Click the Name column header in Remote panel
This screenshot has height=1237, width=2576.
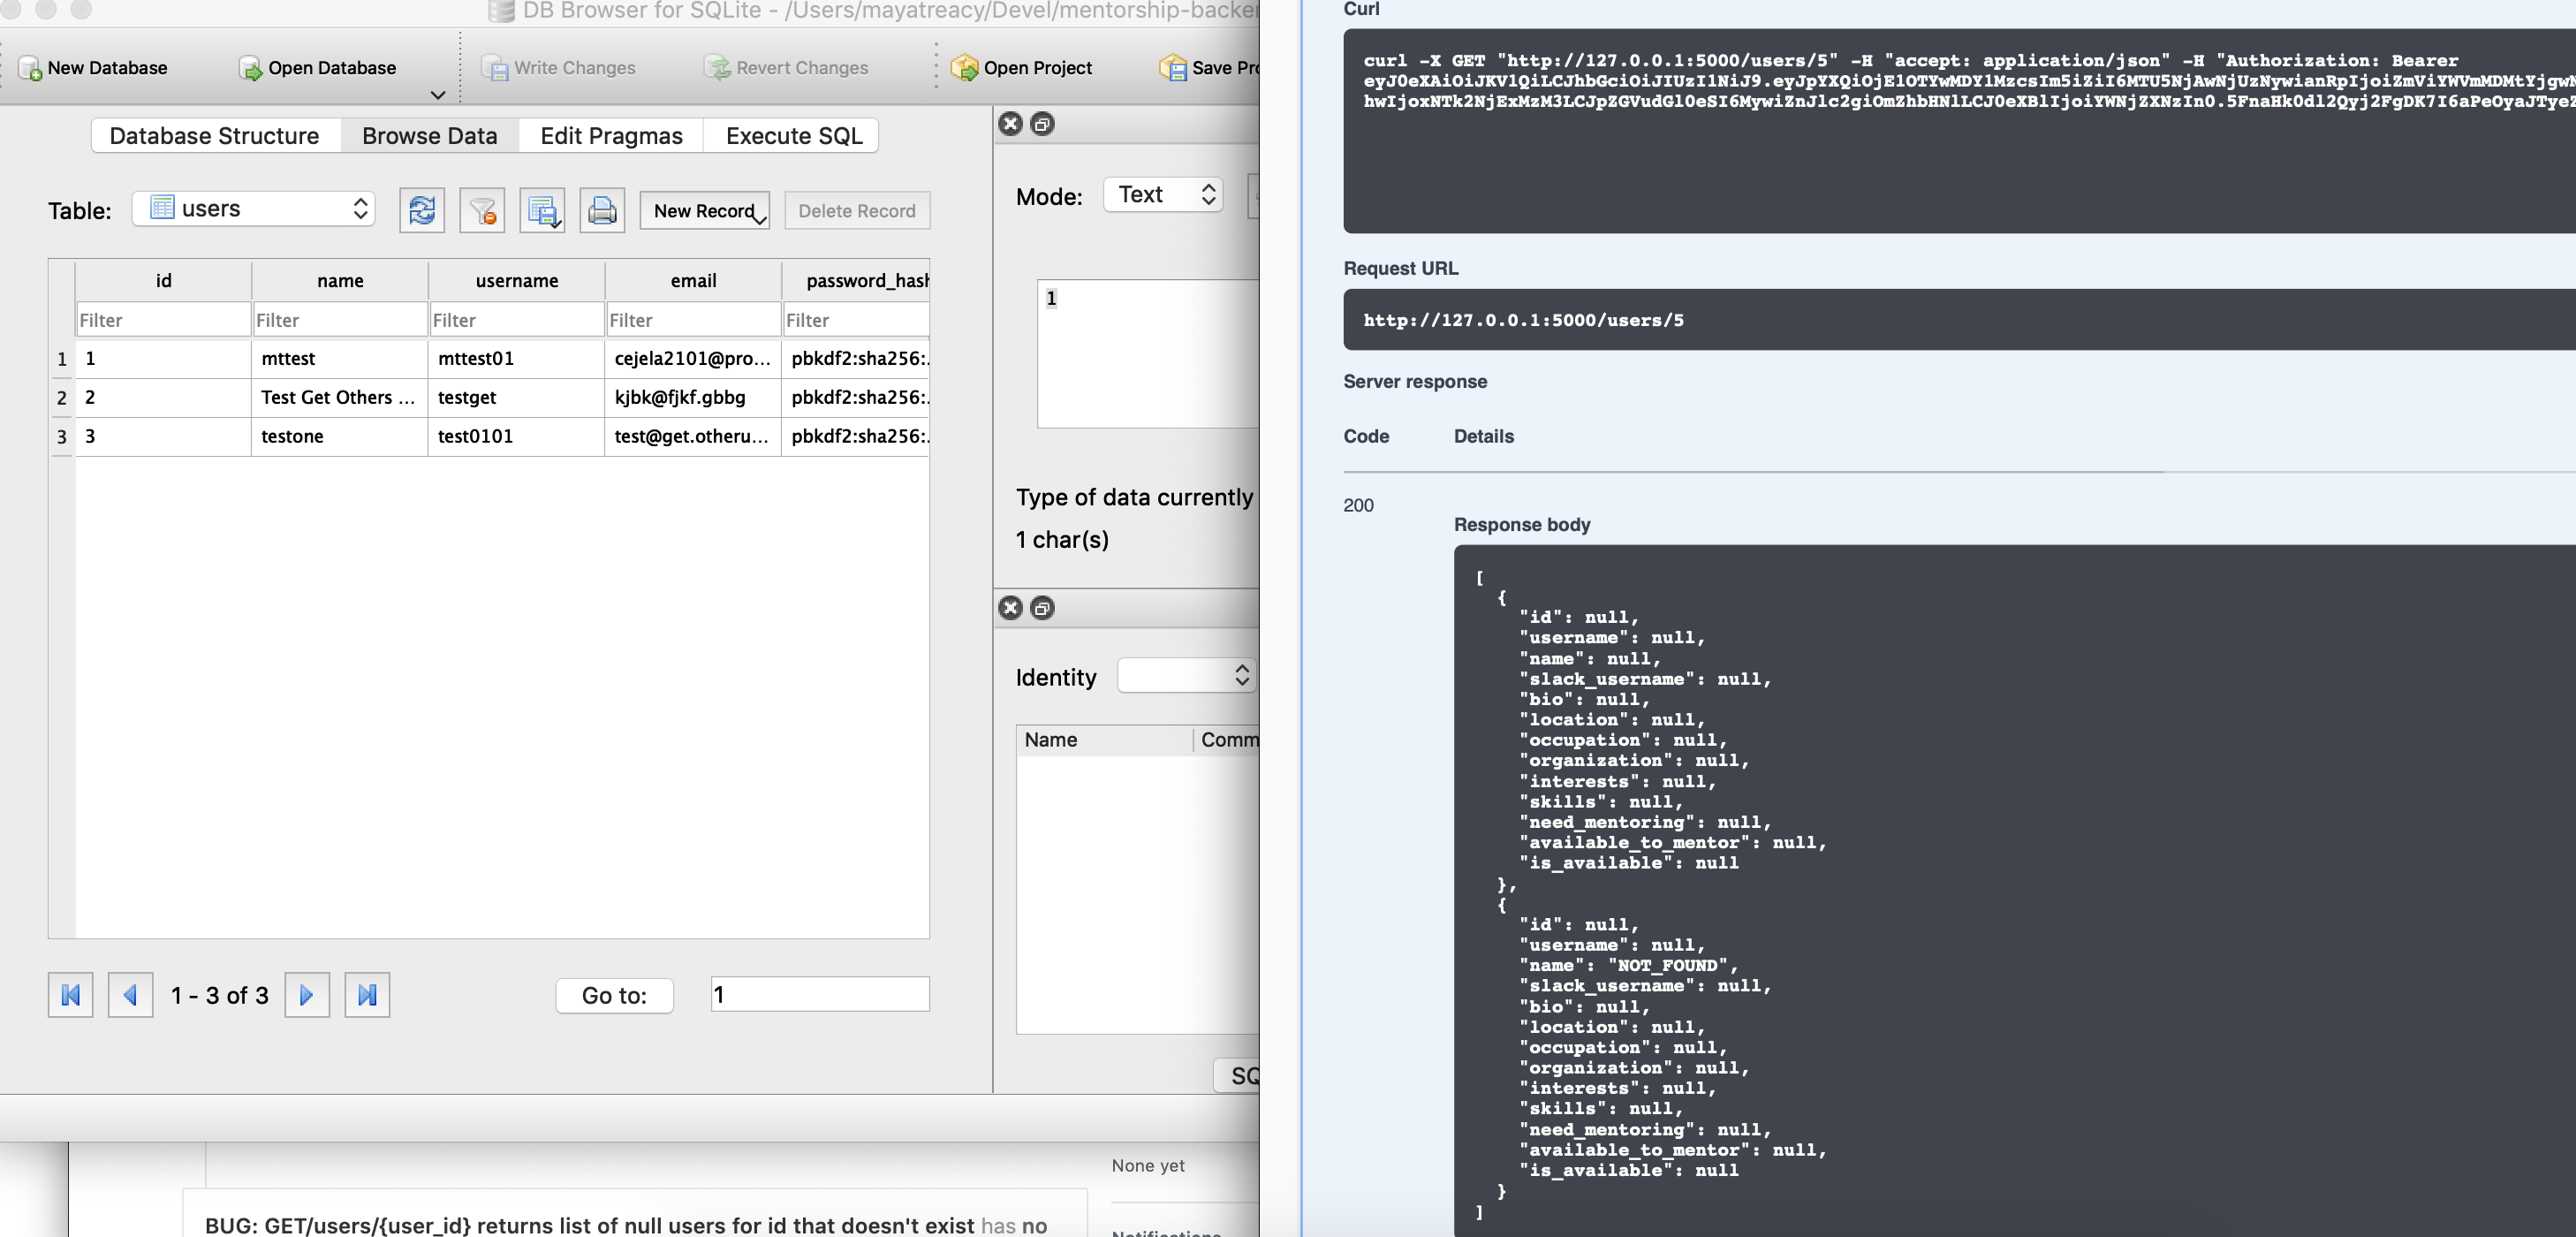click(x=1105, y=740)
